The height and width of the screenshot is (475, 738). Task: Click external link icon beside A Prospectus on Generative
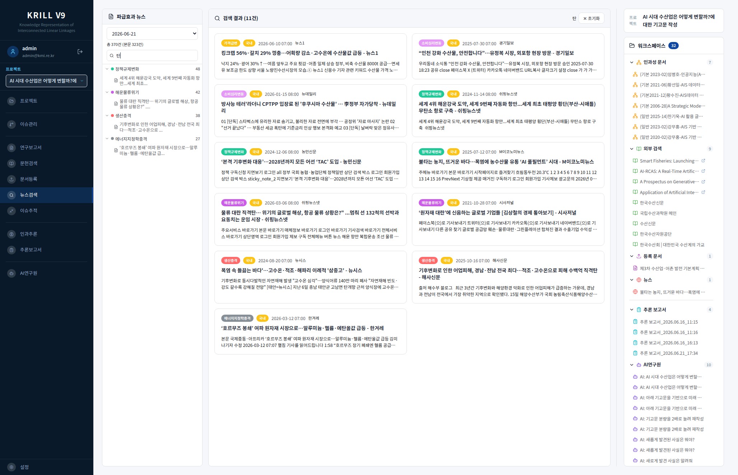[x=703, y=182]
